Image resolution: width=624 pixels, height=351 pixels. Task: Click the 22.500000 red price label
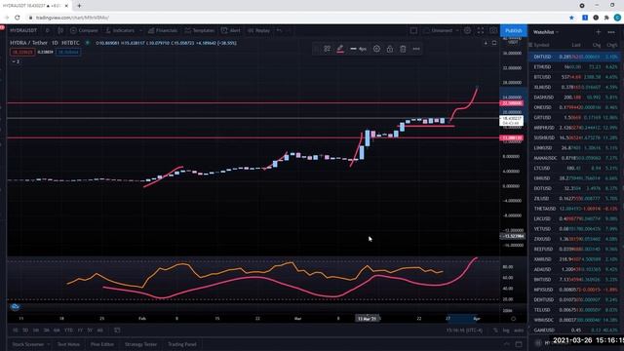(512, 103)
